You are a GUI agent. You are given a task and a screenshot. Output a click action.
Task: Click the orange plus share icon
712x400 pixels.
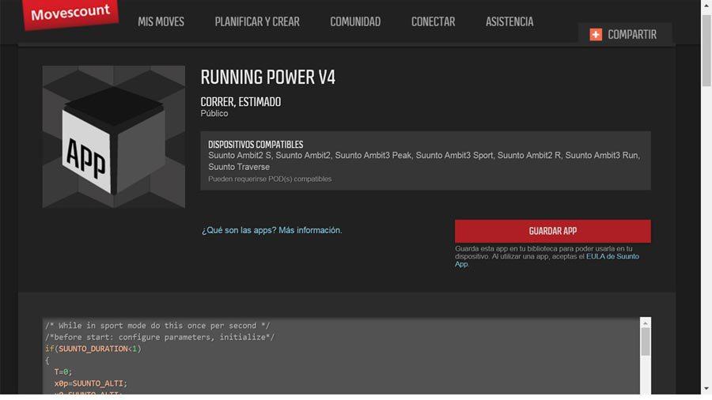tap(596, 35)
